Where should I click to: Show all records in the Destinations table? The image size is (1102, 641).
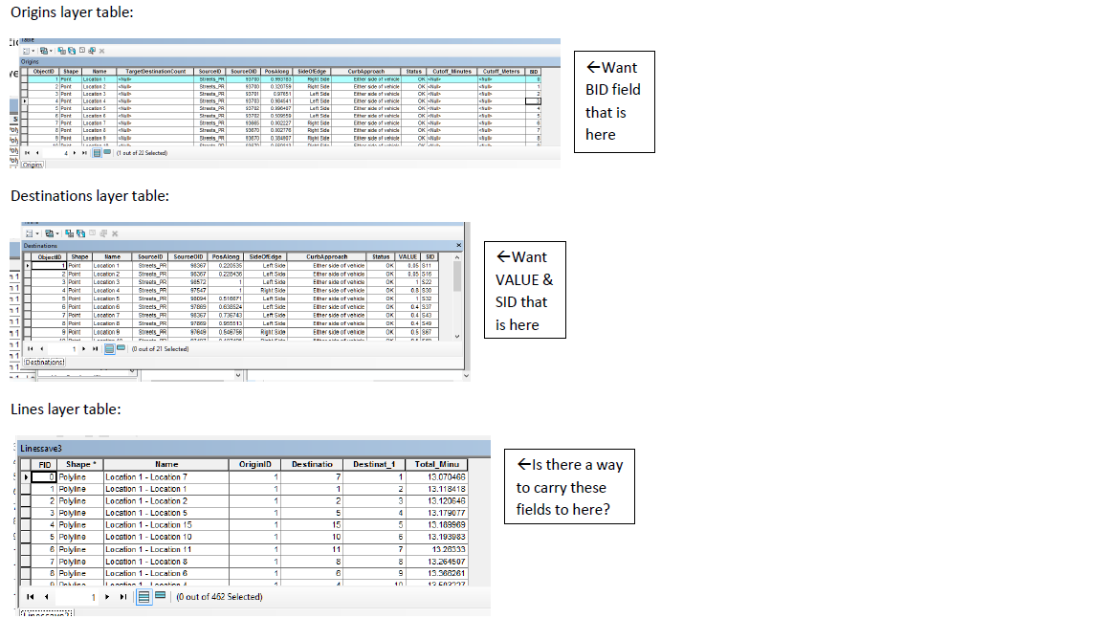[x=109, y=348]
